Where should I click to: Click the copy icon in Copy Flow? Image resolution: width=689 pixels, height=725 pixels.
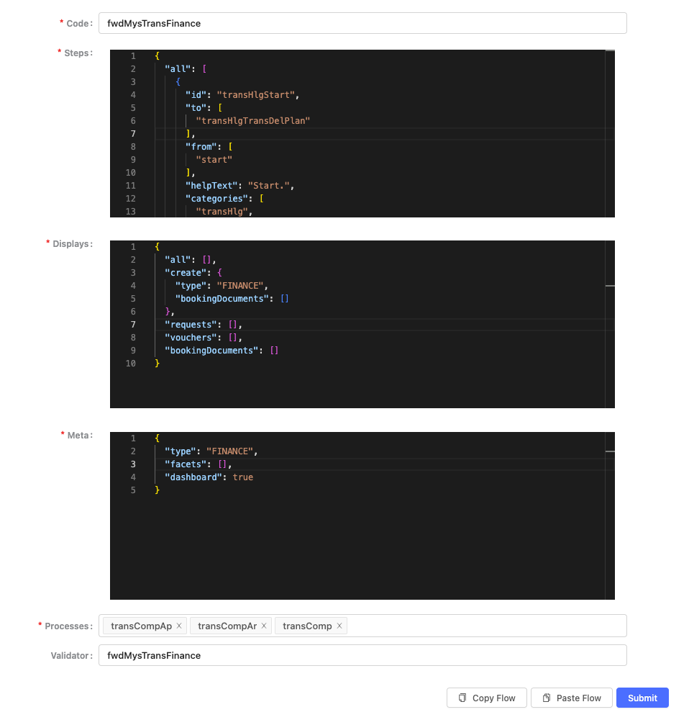(x=462, y=698)
